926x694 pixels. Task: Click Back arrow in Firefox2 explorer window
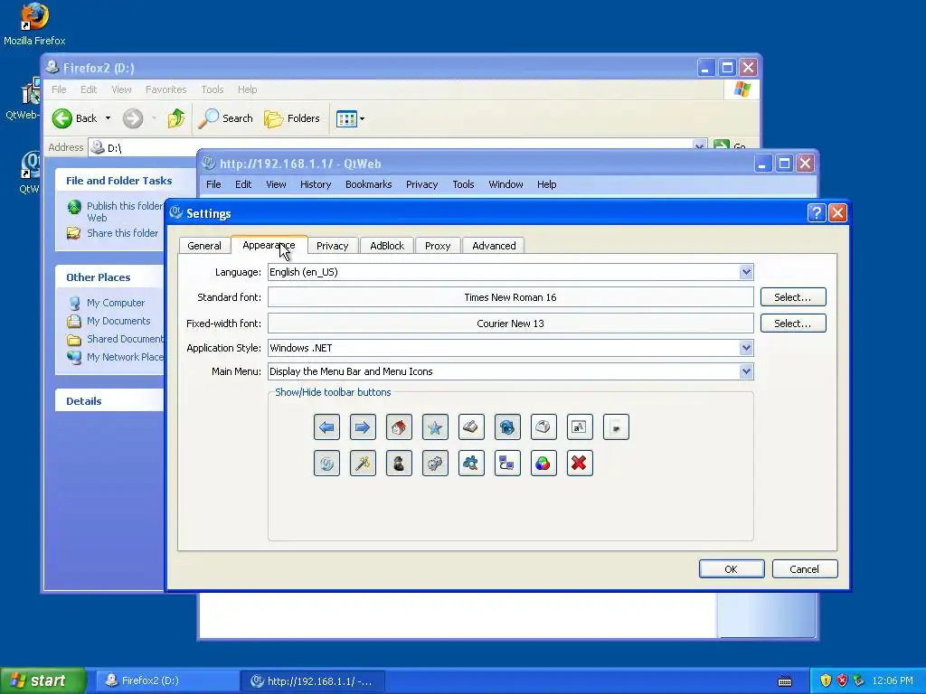(x=62, y=118)
